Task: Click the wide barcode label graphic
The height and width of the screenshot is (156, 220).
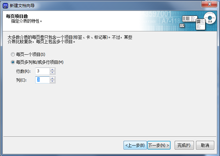Action: [190, 19]
